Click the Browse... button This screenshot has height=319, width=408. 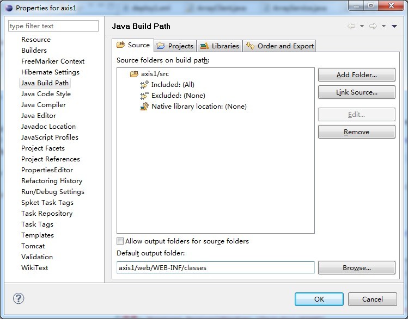click(356, 267)
